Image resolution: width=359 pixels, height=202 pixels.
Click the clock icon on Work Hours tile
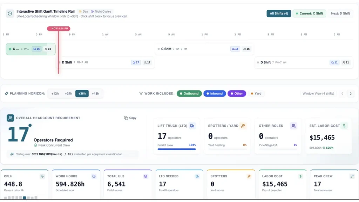[x=94, y=176]
